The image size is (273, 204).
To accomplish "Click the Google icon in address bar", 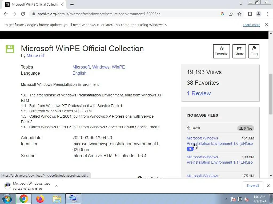I will pyautogui.click(x=222, y=14).
